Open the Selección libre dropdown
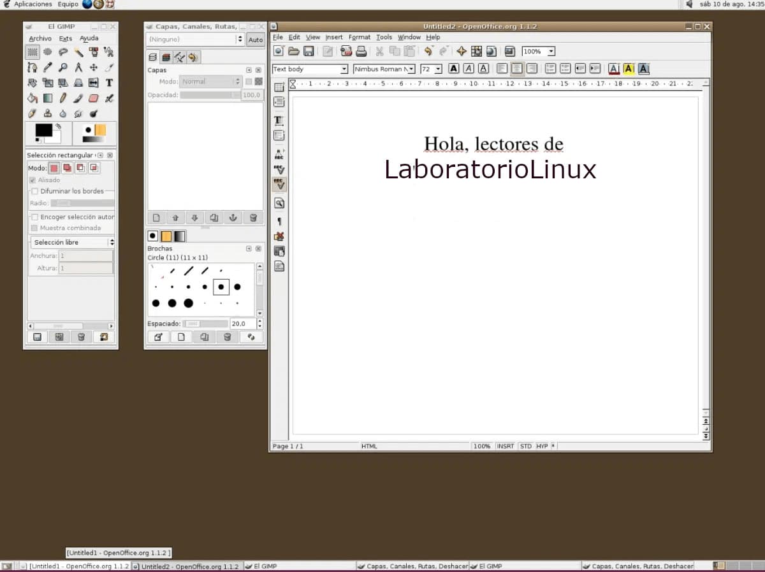 pos(112,243)
